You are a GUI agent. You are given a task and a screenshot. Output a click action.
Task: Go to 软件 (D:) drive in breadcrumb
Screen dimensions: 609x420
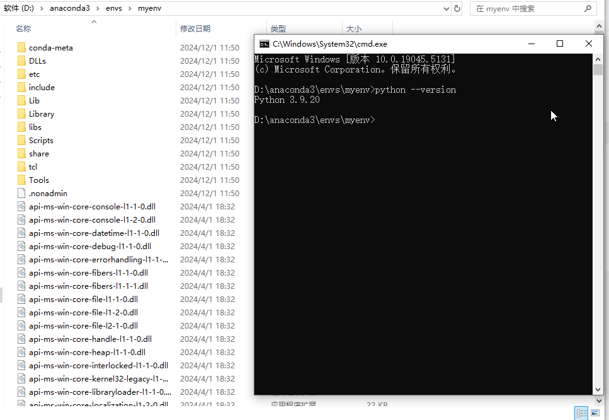[x=18, y=9]
